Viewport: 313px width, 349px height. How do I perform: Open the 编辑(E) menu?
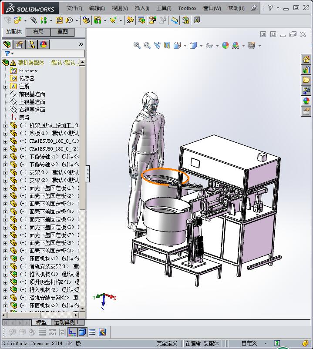[x=97, y=8]
